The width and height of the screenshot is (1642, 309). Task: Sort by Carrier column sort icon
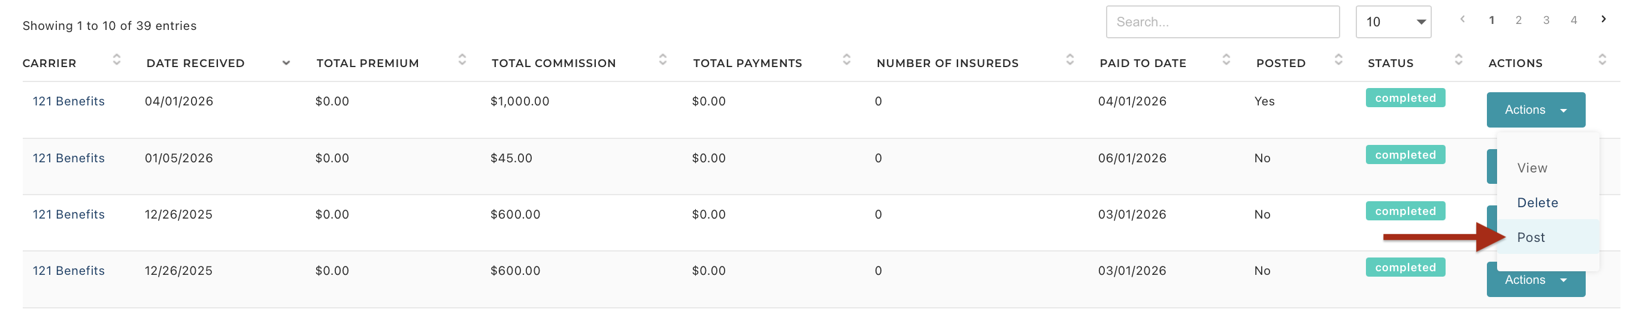[116, 60]
